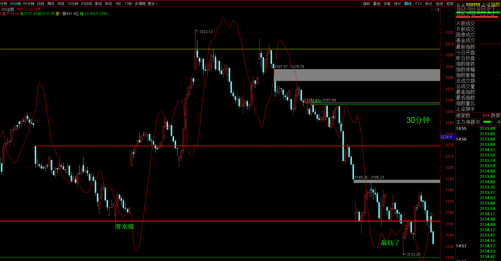Switch to the 15秒 period tab
Image resolution: width=501 pixels, height=261 pixels.
click(129, 4)
